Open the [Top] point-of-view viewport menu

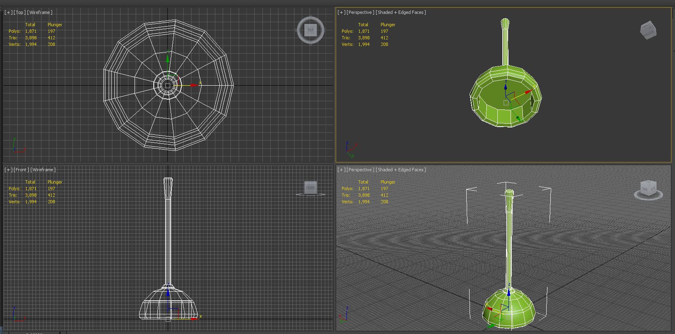click(x=19, y=12)
